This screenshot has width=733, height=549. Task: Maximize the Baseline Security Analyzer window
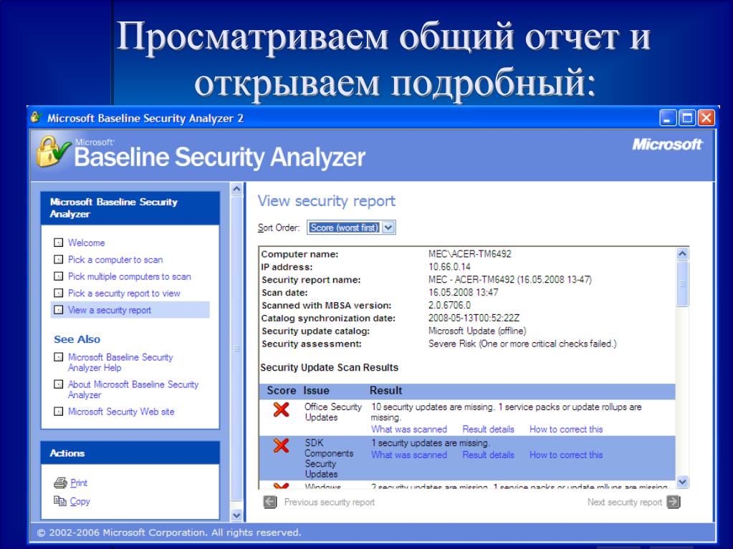686,117
